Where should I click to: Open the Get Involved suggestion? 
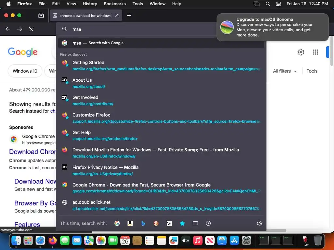click(161, 101)
